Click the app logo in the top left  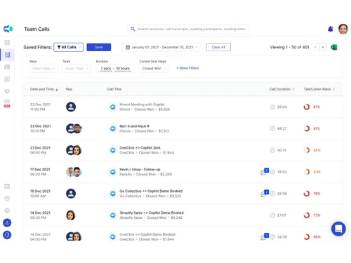click(x=8, y=29)
